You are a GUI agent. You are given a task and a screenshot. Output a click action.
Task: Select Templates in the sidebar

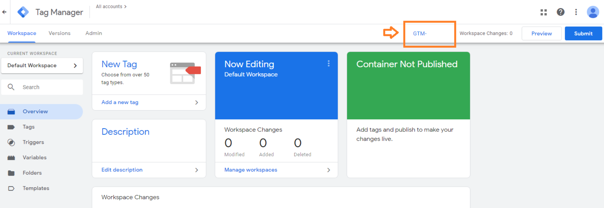point(41,188)
